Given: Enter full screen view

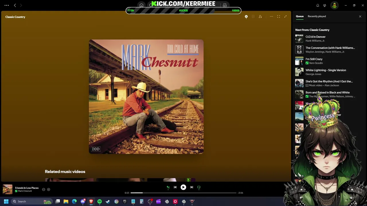Looking at the screenshot, I should 278,17.
